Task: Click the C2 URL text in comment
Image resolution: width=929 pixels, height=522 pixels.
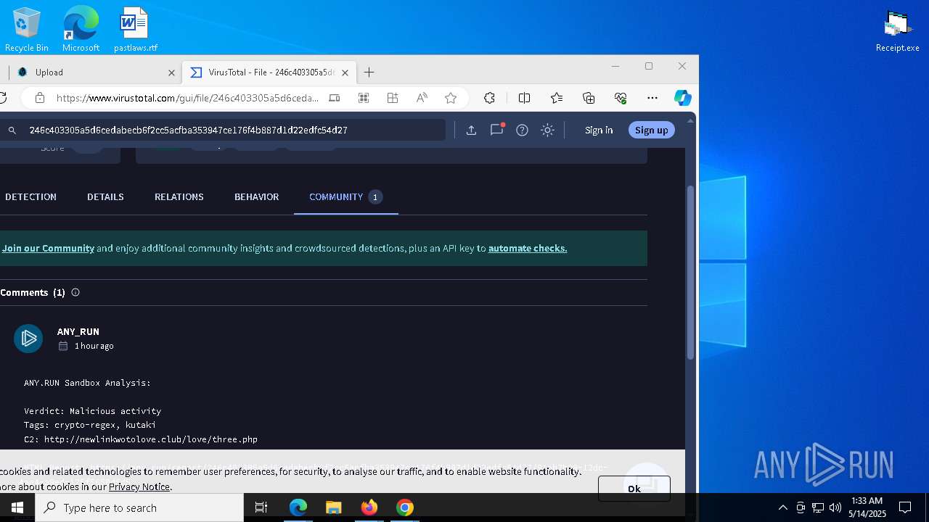Action: [x=151, y=439]
